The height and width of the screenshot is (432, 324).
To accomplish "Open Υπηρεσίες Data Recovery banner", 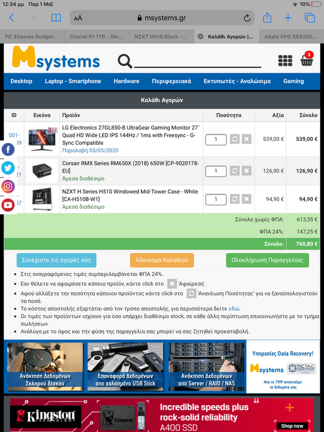I will pos(283,367).
